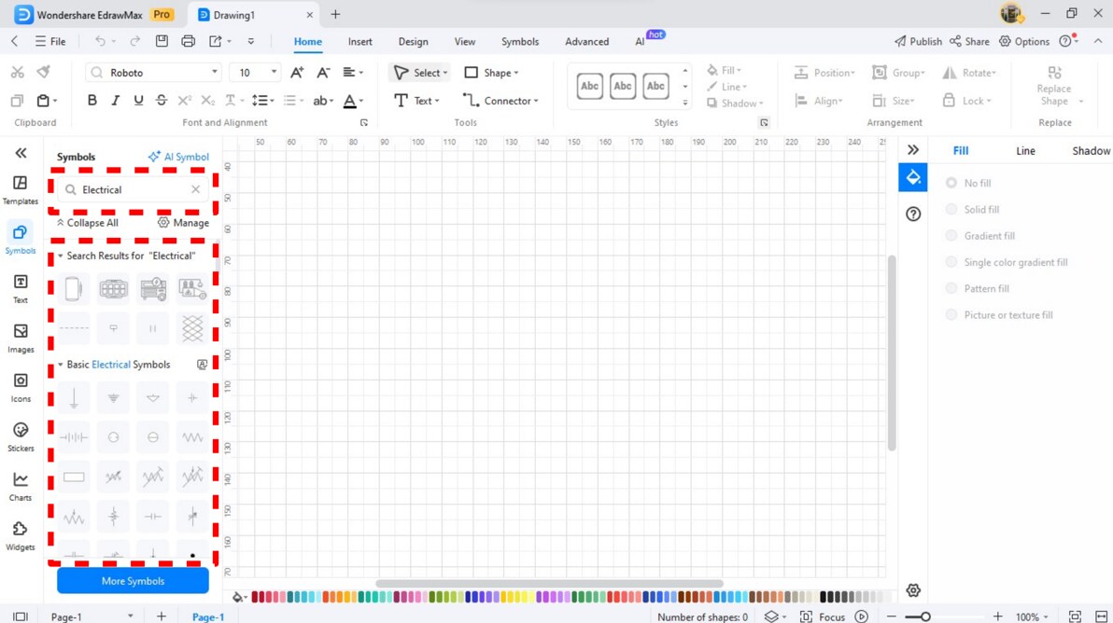Click the Save icon in toolbar
This screenshot has width=1113, height=623.
click(162, 41)
